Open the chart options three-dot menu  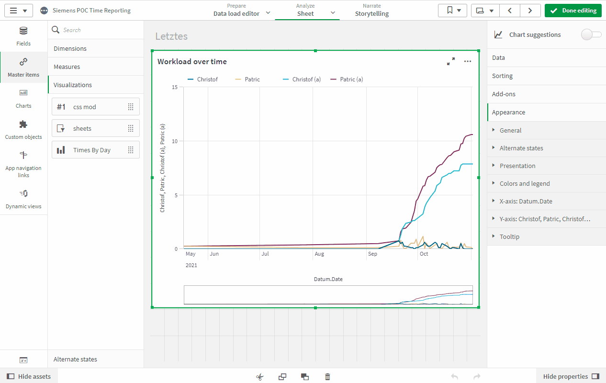pos(468,61)
